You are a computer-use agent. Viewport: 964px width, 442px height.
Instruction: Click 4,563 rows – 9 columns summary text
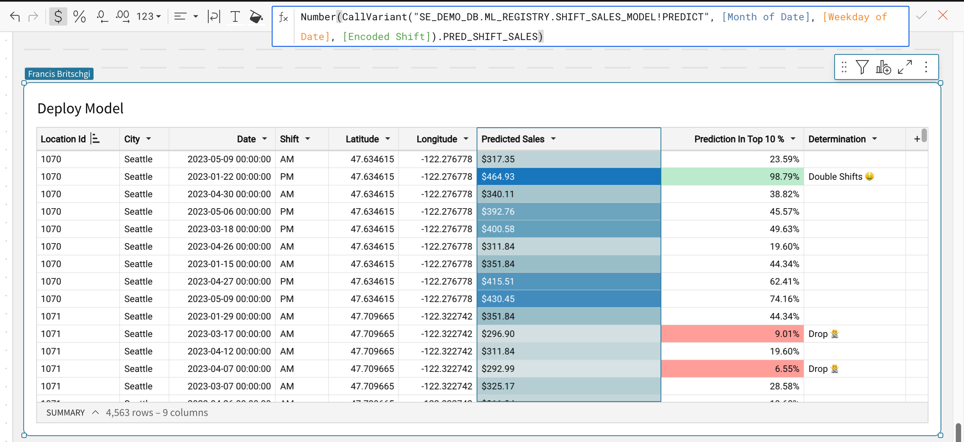(x=157, y=412)
